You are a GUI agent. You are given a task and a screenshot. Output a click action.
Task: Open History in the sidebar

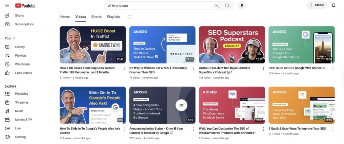point(15,47)
